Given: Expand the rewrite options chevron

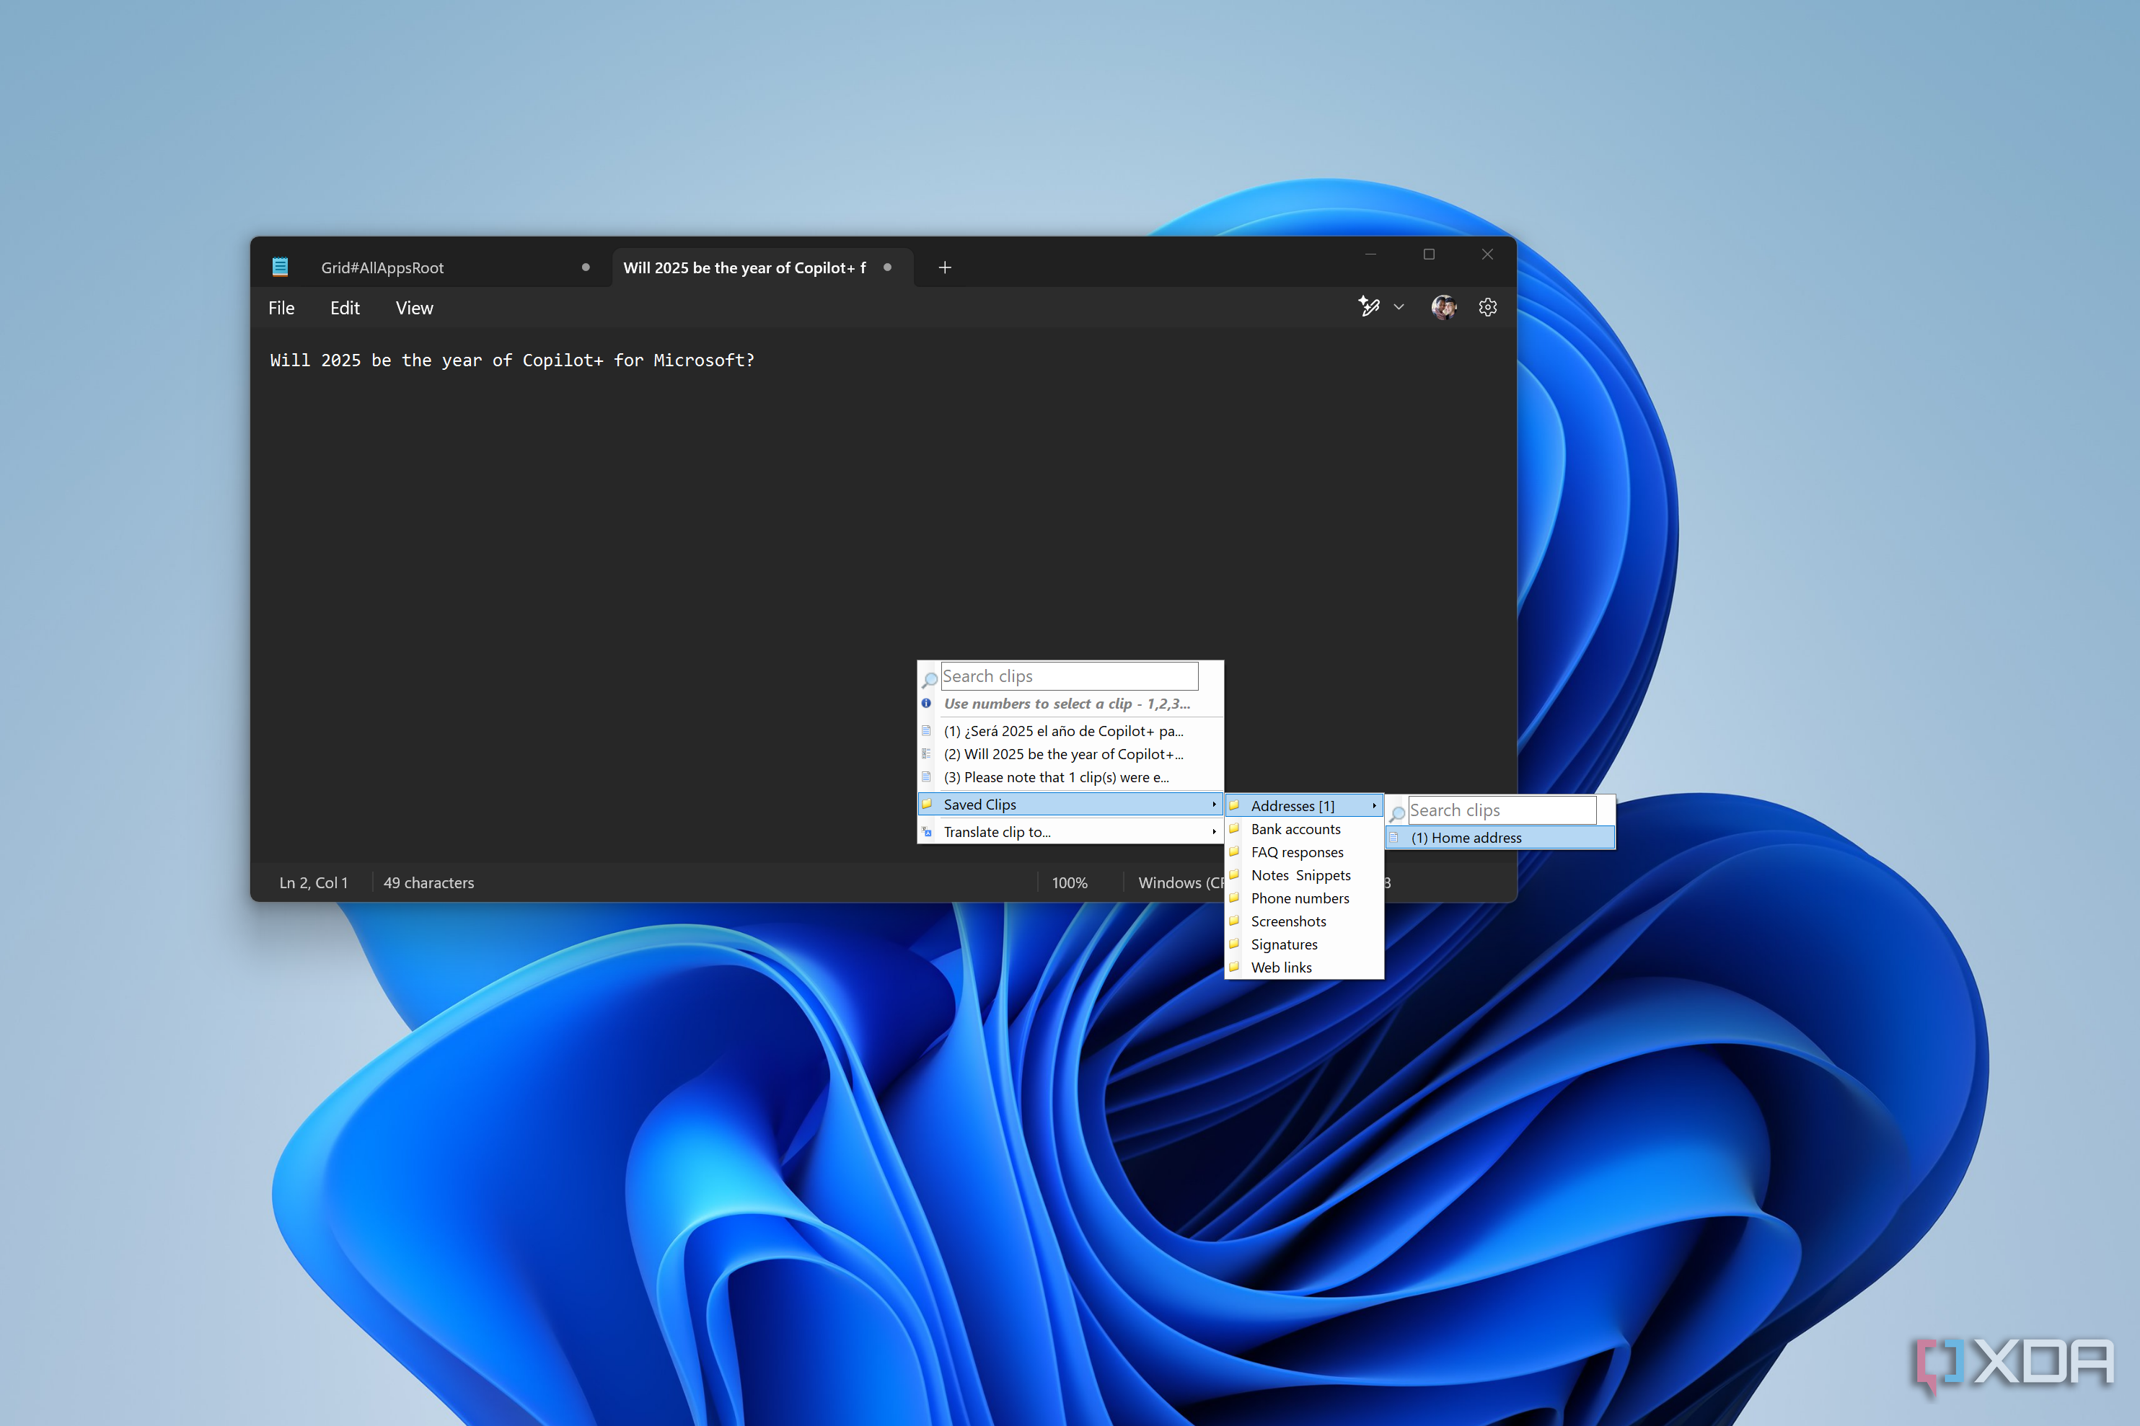Looking at the screenshot, I should (x=1399, y=307).
